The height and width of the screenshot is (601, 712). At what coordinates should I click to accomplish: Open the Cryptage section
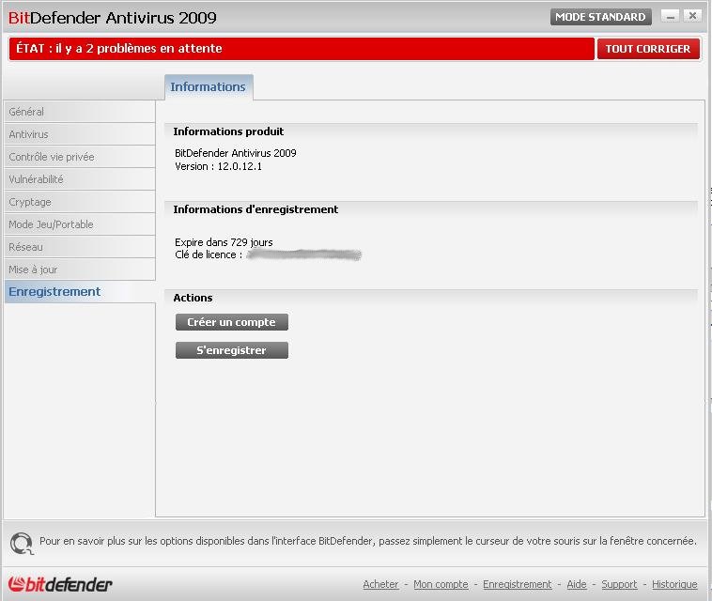(80, 202)
